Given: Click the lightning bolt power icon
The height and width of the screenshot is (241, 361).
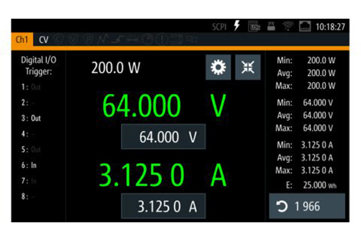Looking at the screenshot, I should pos(236,27).
